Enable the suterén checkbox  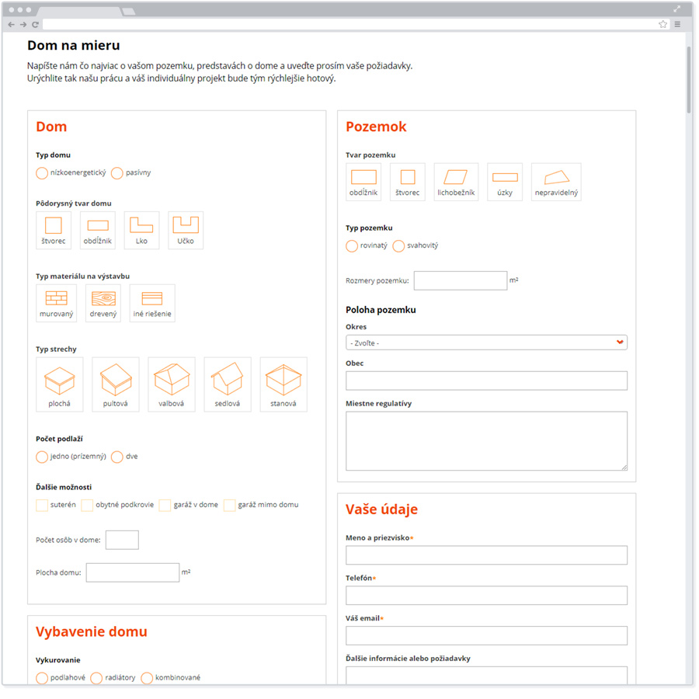click(x=42, y=506)
